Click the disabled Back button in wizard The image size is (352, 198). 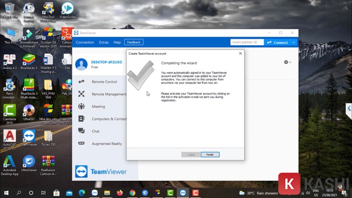191,154
